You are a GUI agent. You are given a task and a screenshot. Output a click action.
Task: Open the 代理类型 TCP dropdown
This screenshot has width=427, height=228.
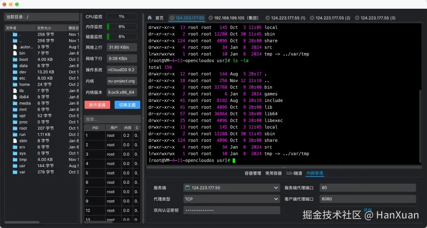pyautogui.click(x=277, y=199)
